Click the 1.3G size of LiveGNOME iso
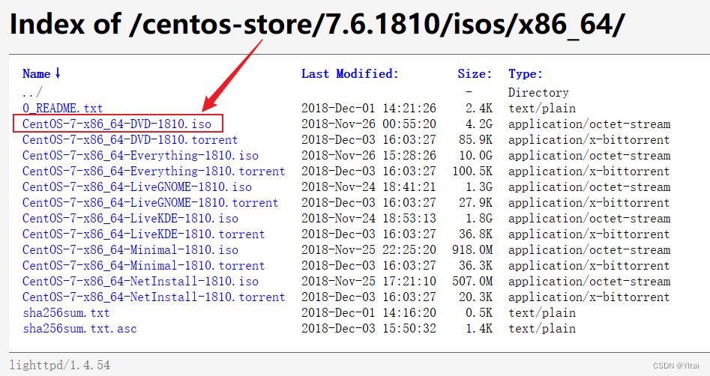The height and width of the screenshot is (376, 710). point(479,187)
